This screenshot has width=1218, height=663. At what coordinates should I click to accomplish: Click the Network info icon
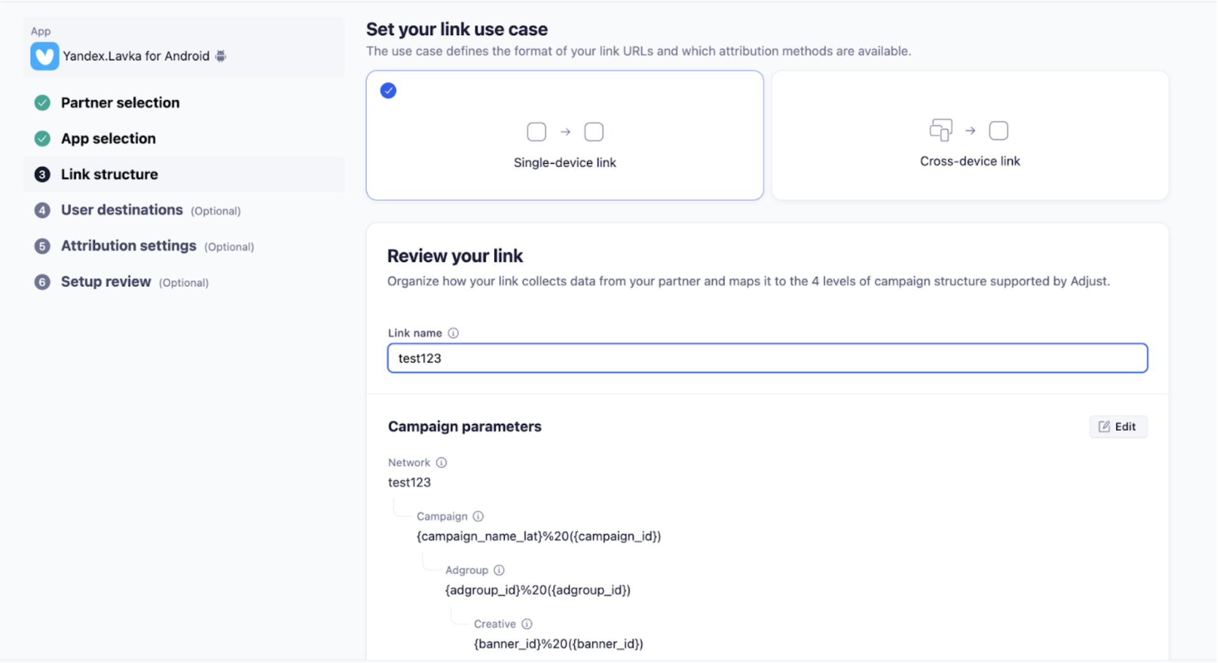click(441, 463)
